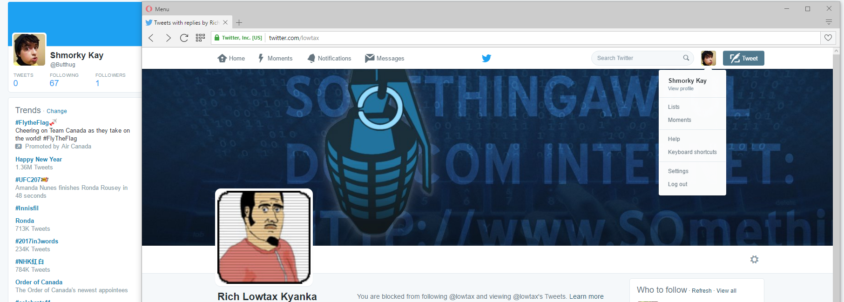Open Notifications in the Twitter navbar
The width and height of the screenshot is (844, 302).
pyautogui.click(x=329, y=58)
